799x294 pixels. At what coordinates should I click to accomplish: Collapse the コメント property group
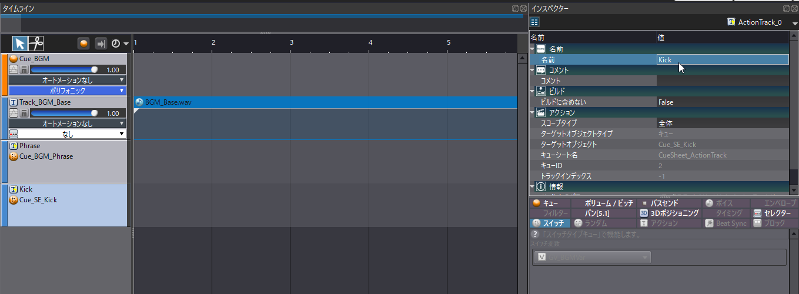[x=533, y=71]
